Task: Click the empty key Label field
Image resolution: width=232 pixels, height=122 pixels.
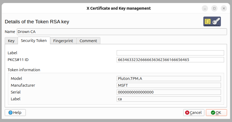Action: point(170,53)
